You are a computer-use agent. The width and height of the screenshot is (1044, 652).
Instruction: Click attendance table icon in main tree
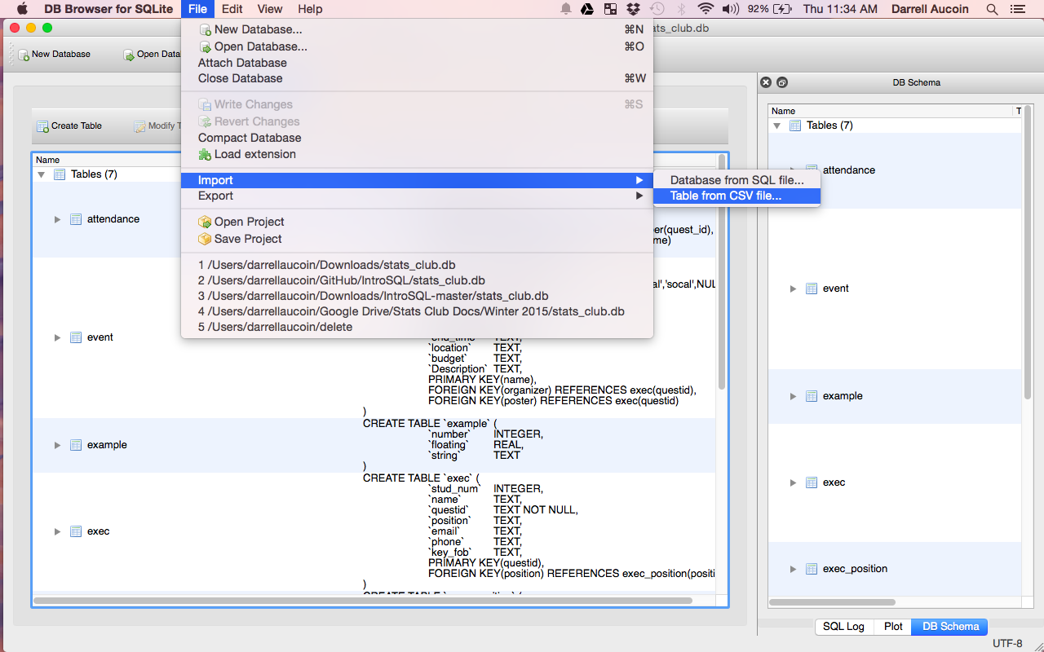point(76,219)
